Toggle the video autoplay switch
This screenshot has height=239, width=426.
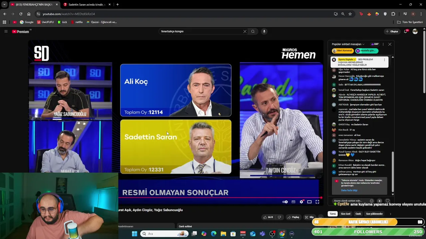[x=285, y=202]
